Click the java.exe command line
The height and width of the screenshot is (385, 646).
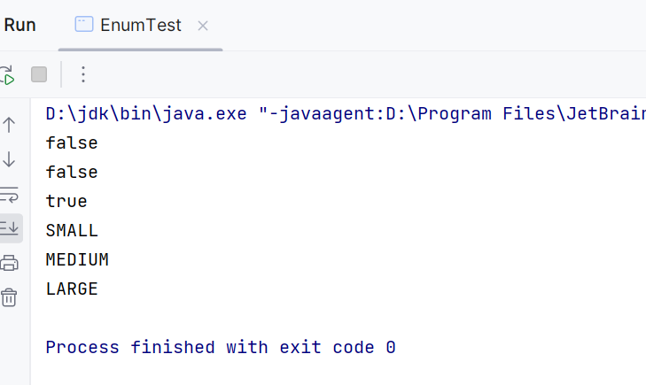346,114
